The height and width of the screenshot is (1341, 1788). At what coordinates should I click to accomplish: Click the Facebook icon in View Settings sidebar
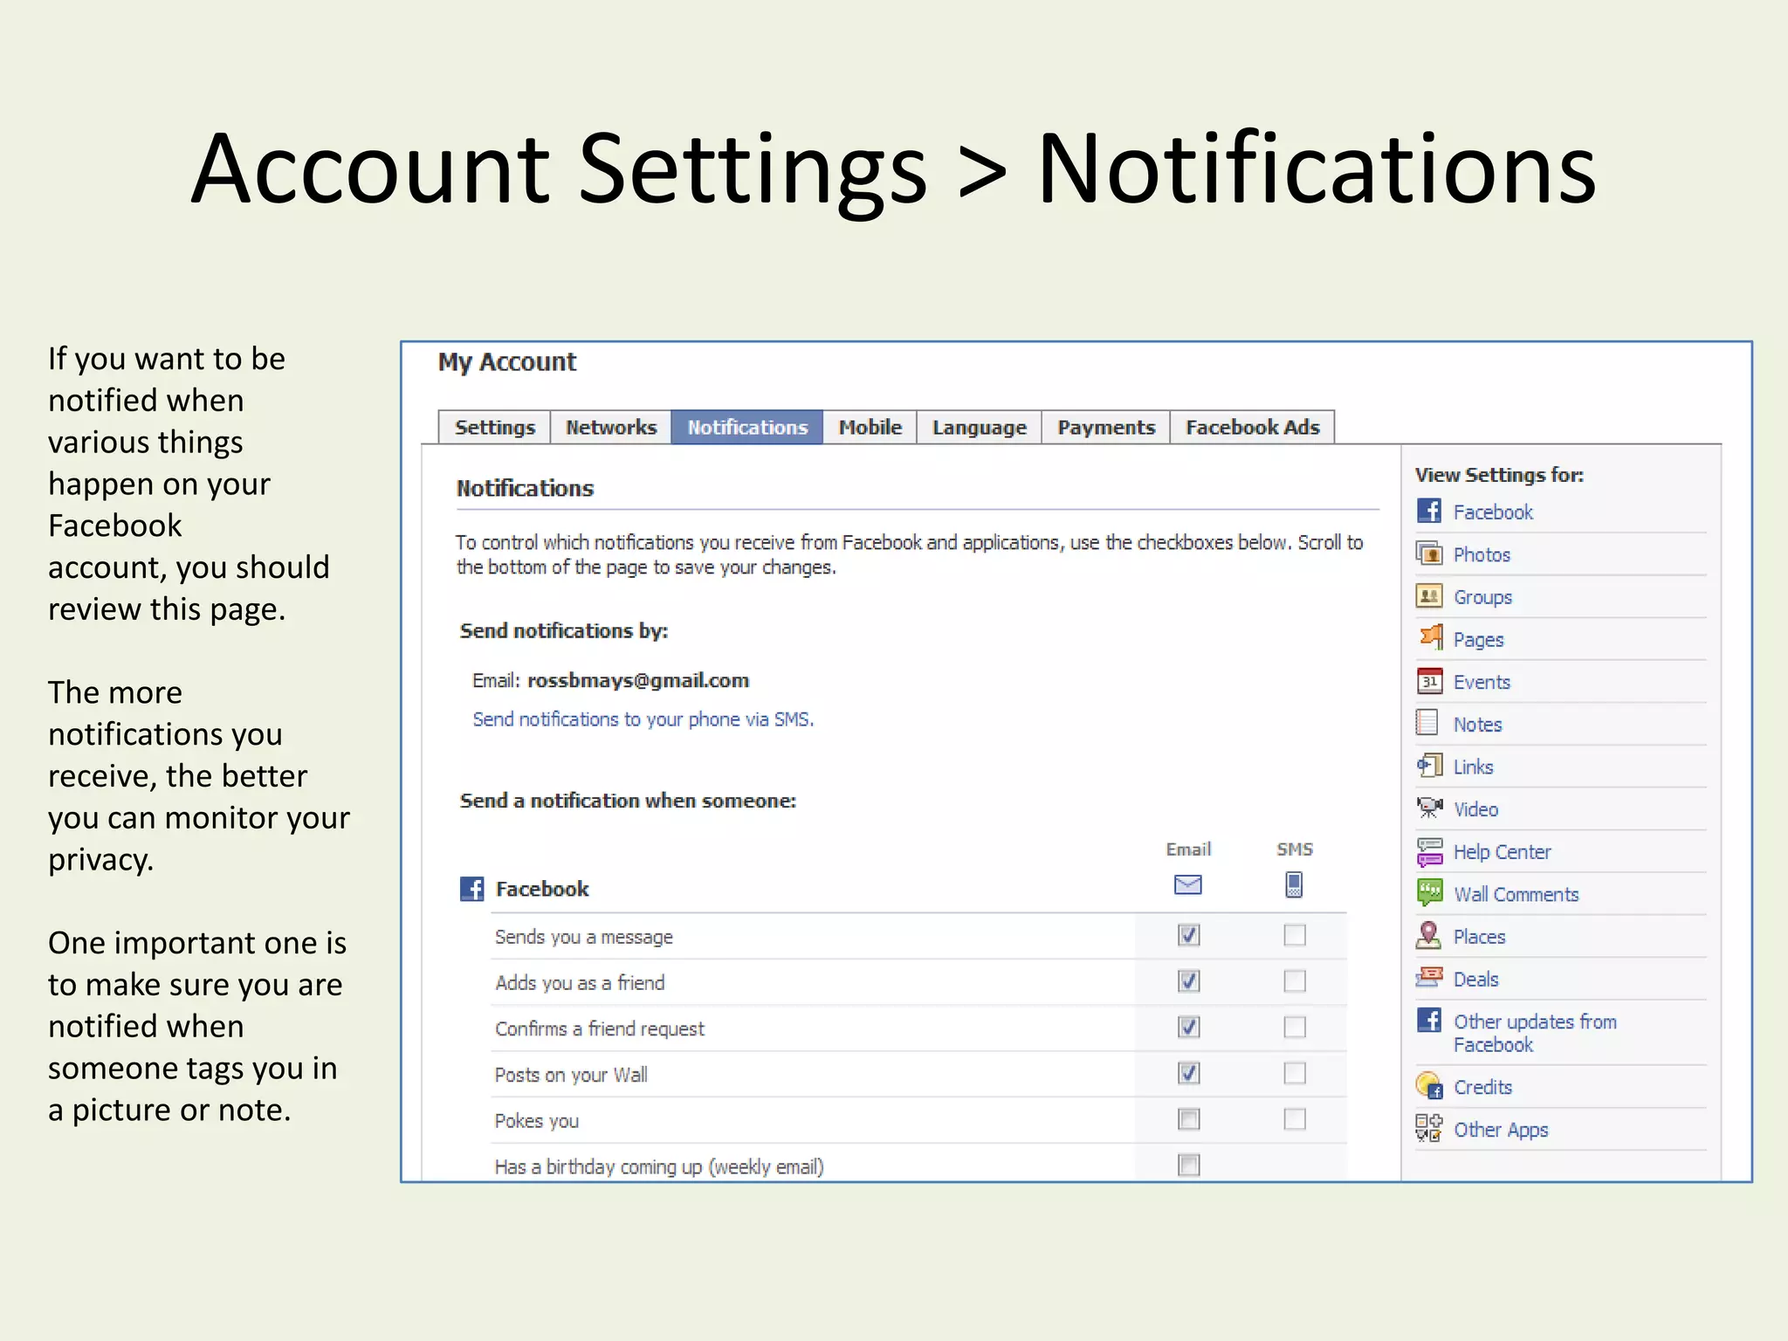[x=1428, y=511]
